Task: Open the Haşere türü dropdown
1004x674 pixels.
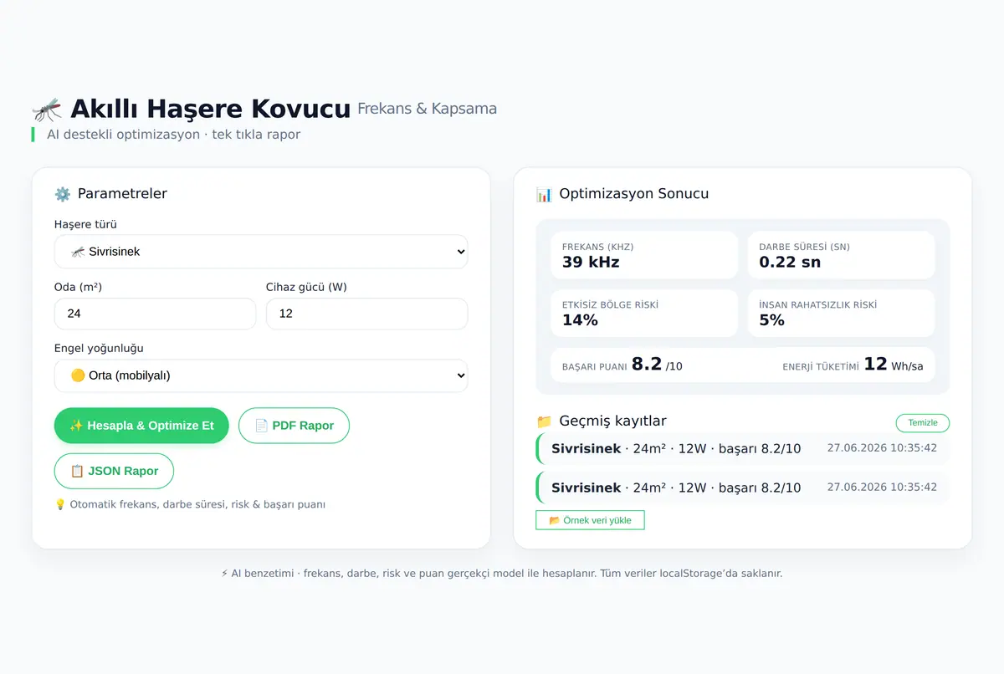Action: [261, 252]
